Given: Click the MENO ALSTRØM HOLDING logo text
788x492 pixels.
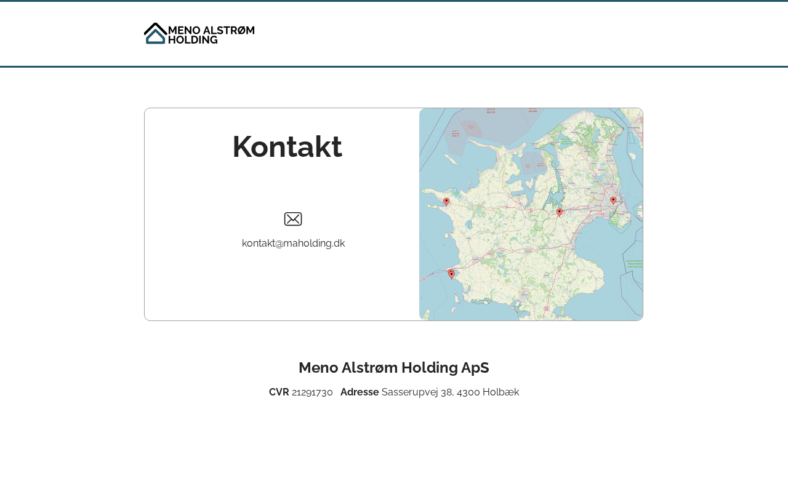Looking at the screenshot, I should click(211, 34).
